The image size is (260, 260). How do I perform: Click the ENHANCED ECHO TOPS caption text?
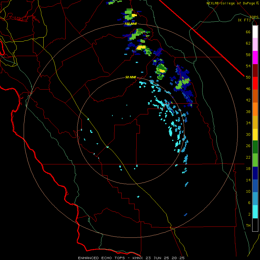pos(101,258)
